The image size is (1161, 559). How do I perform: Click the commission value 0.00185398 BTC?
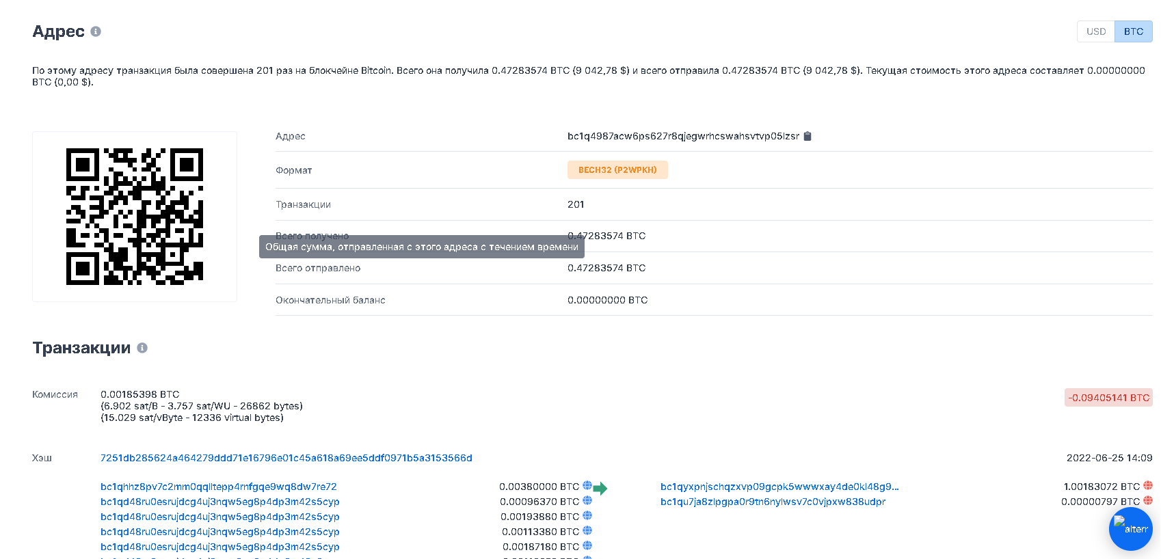140,394
